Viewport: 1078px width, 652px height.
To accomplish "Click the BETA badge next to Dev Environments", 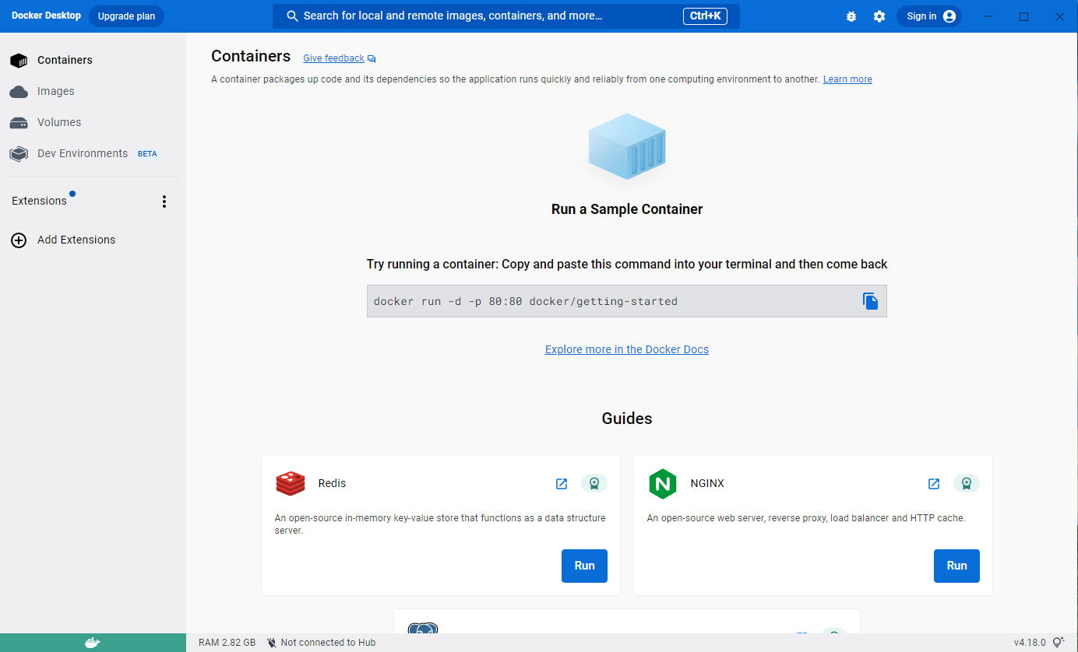I will (x=147, y=154).
